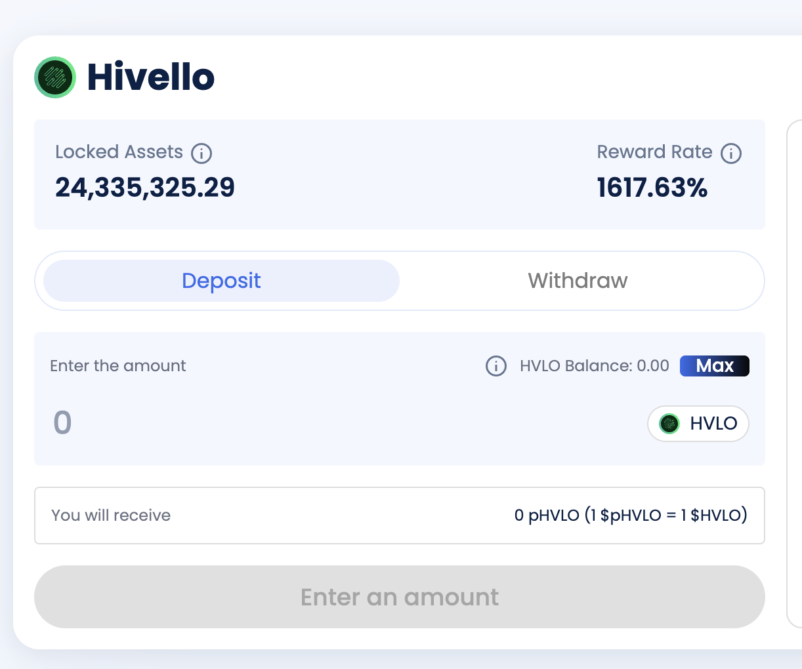Show the Reward Rate info icon
This screenshot has width=802, height=669.
click(731, 153)
